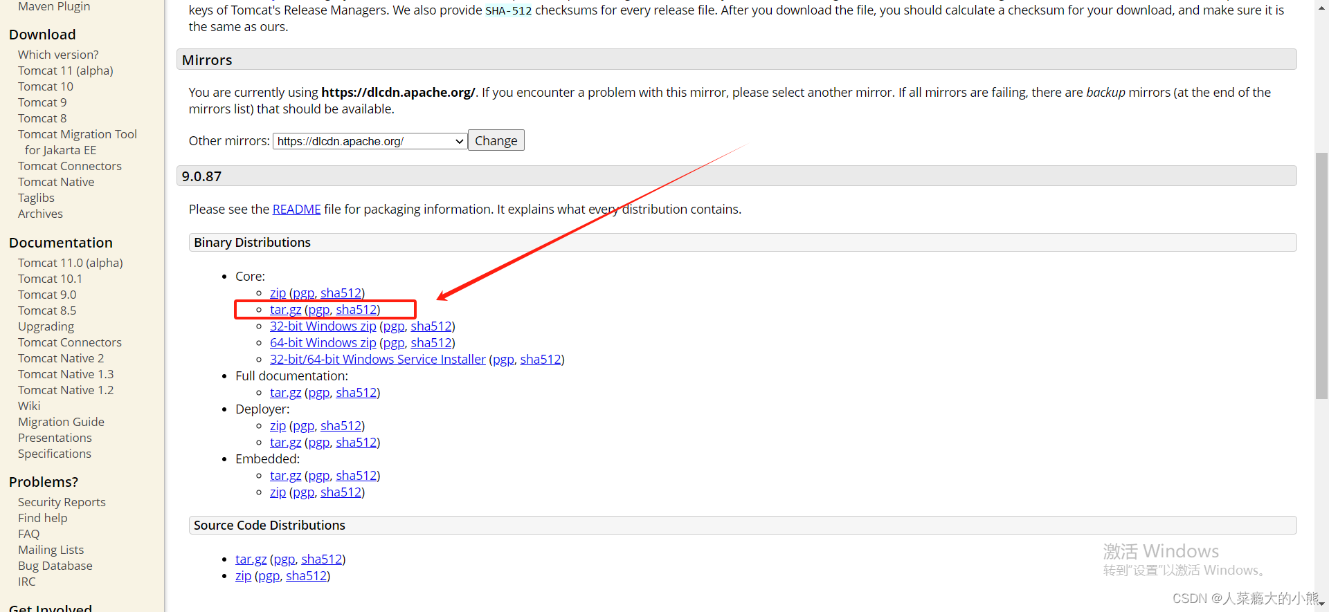The width and height of the screenshot is (1329, 612).
Task: Open Tomcat Connectors under Download
Action: pyautogui.click(x=70, y=166)
